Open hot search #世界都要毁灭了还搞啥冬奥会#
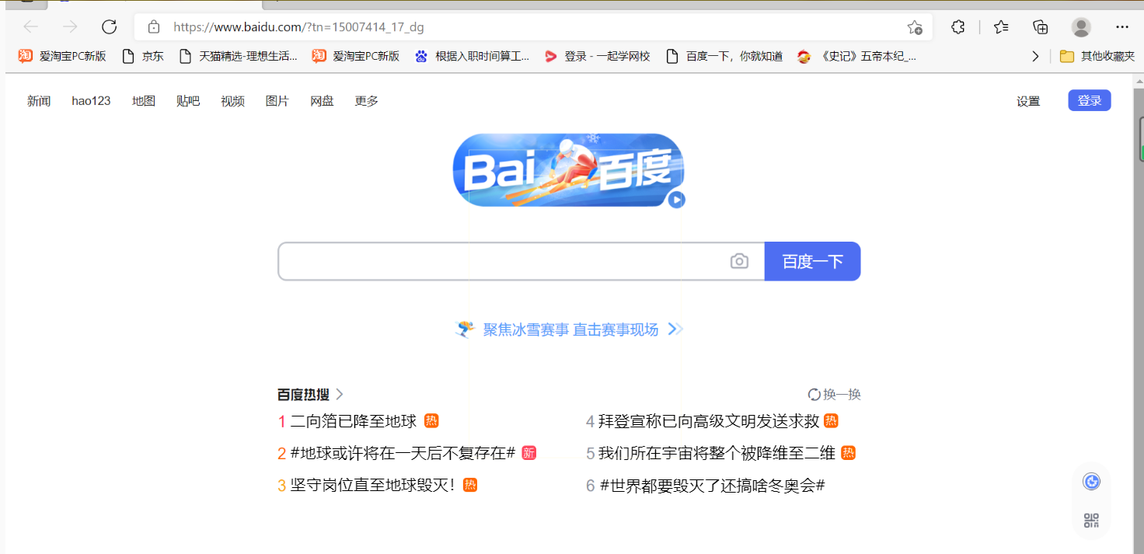 coord(712,486)
